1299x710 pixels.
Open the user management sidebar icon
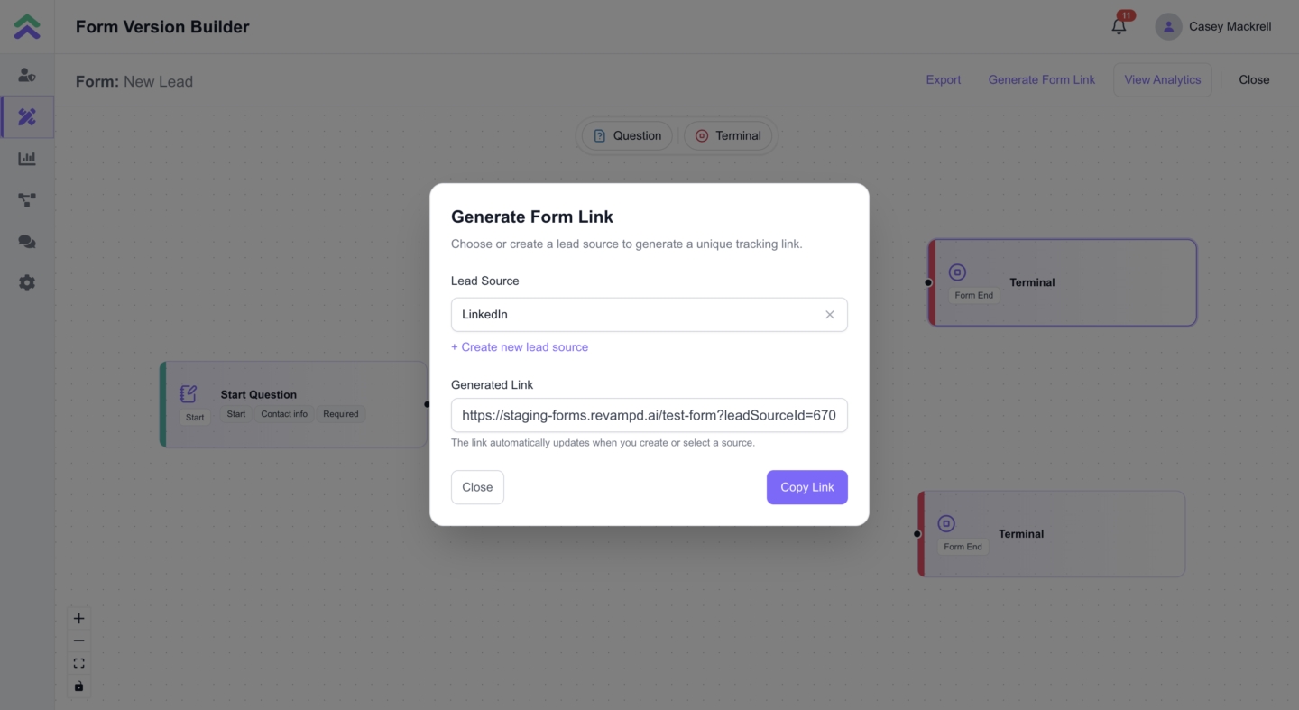click(x=27, y=76)
